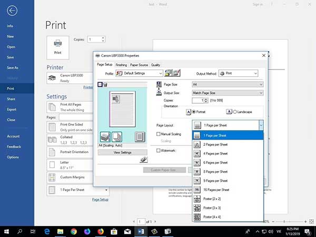
Task: Choose 16 Pages per Sheet option
Action: coord(228,190)
